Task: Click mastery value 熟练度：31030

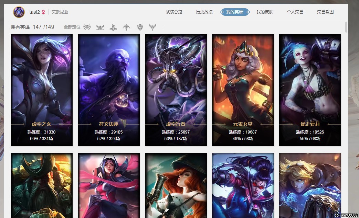Action: coord(41,132)
